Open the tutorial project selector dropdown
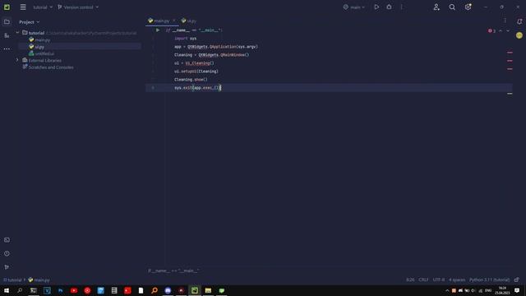Viewport: 526px width, 296px height. tap(43, 7)
